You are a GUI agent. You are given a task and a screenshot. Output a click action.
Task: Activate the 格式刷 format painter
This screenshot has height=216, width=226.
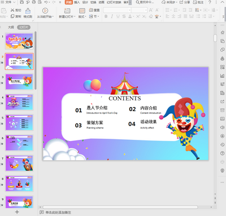tap(28, 13)
